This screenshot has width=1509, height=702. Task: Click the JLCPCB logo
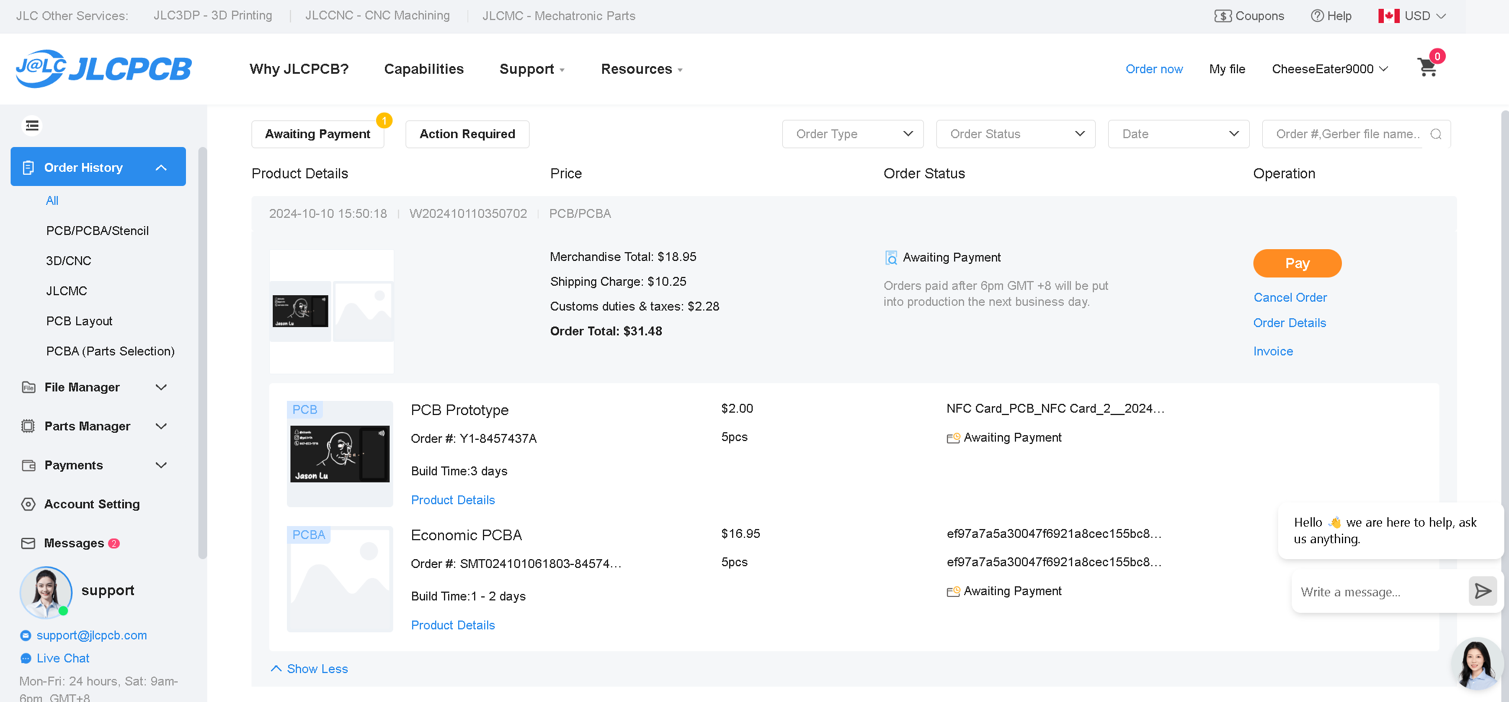click(104, 68)
